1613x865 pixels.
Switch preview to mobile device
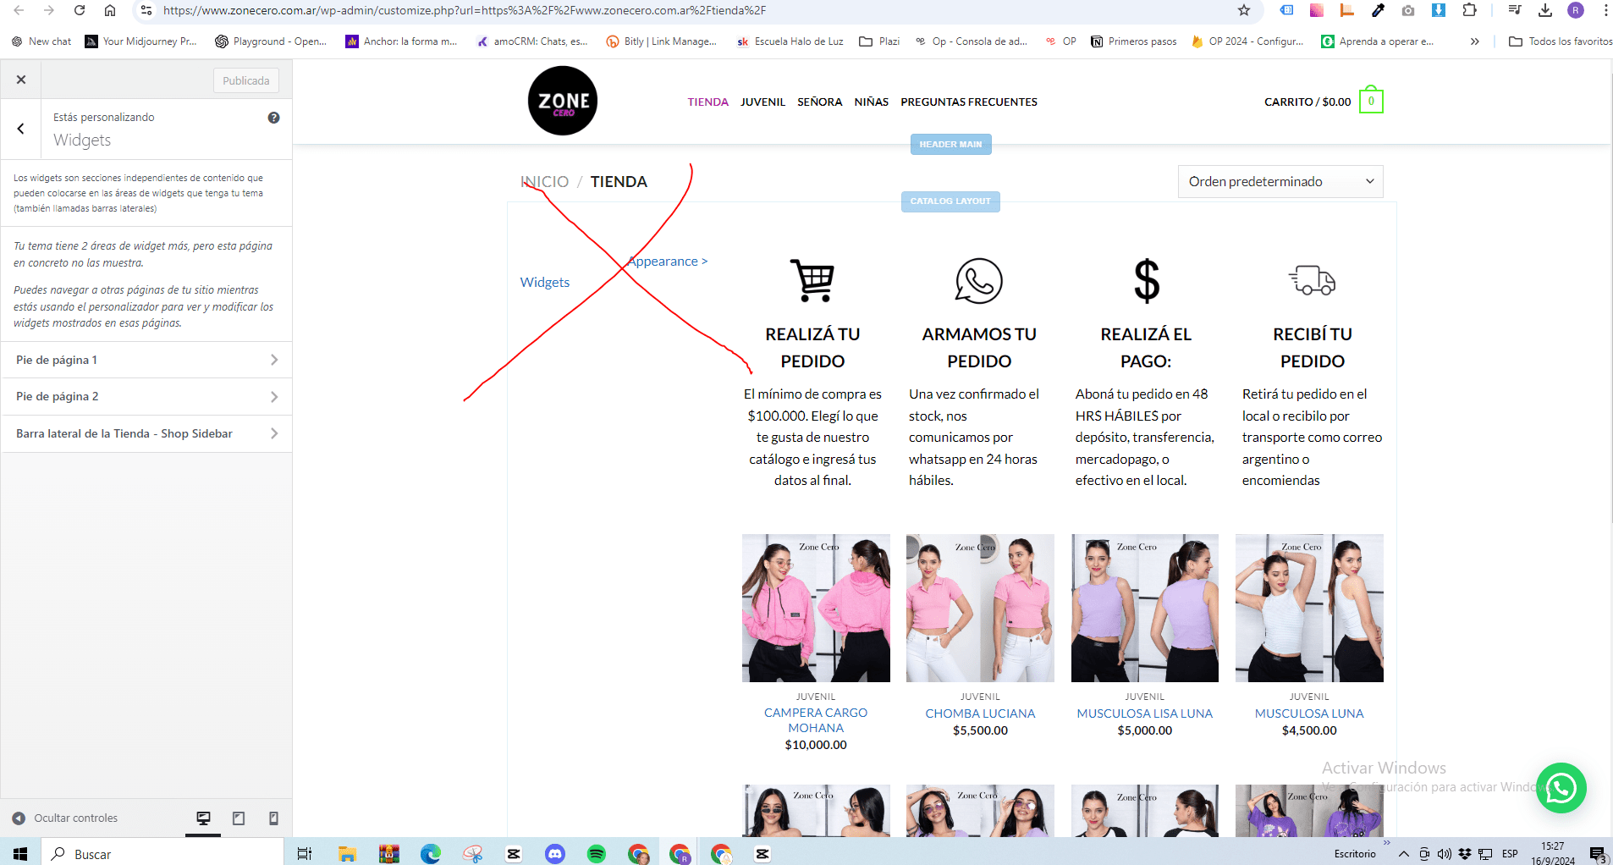273,818
